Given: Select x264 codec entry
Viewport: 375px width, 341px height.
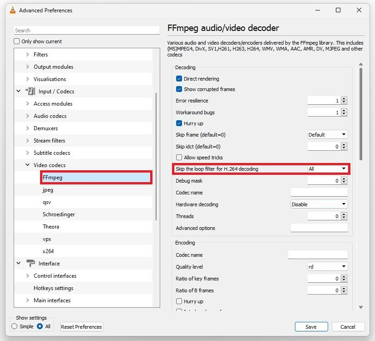Looking at the screenshot, I should pos(48,251).
